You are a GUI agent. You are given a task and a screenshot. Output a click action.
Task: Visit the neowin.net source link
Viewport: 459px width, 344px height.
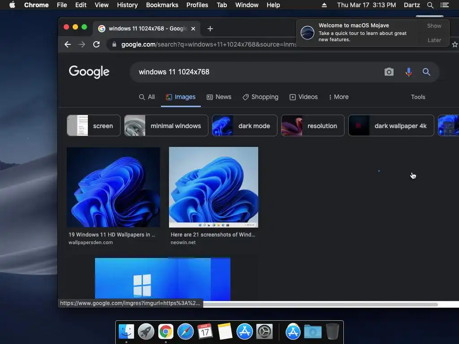point(183,242)
